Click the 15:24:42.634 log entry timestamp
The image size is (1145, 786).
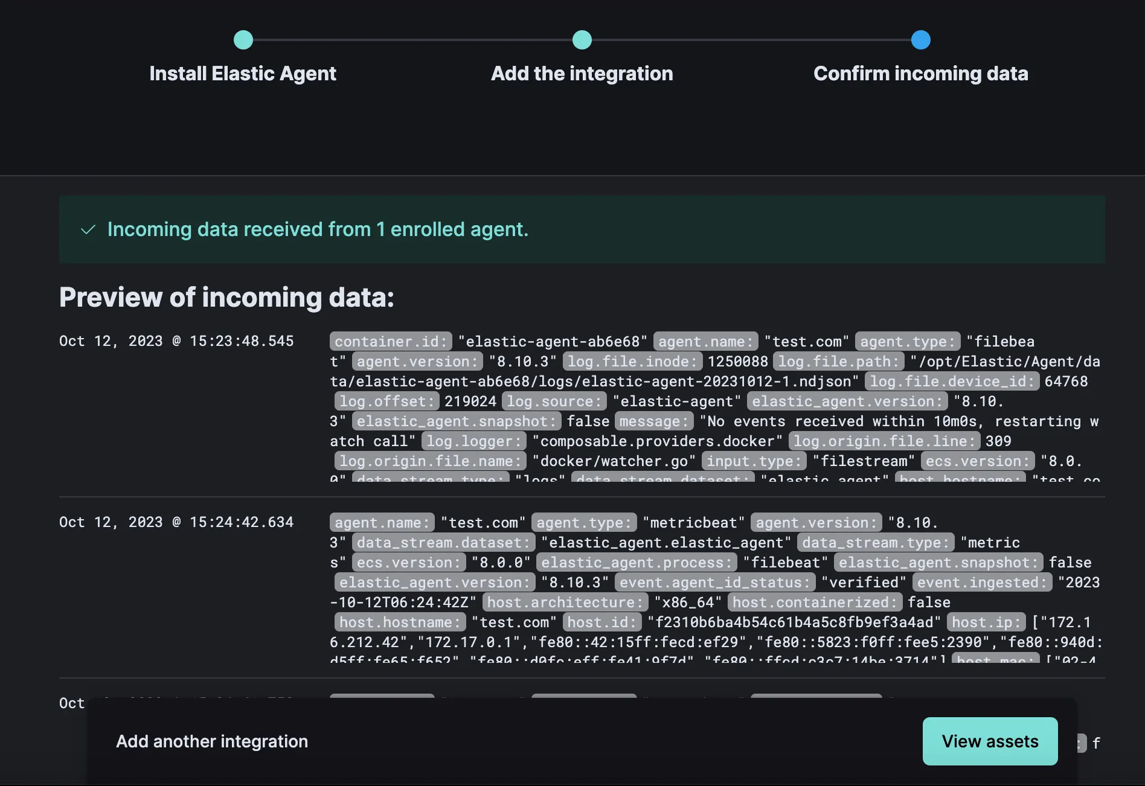176,522
